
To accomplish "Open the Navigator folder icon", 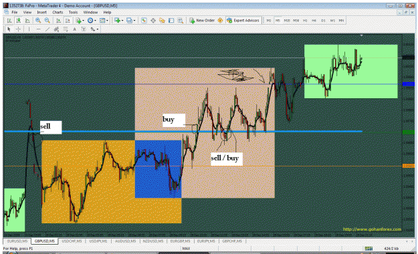I will [x=162, y=21].
